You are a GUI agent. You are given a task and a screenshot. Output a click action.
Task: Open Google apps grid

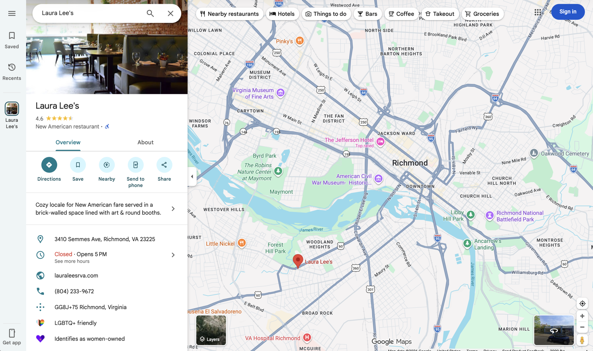(x=538, y=12)
